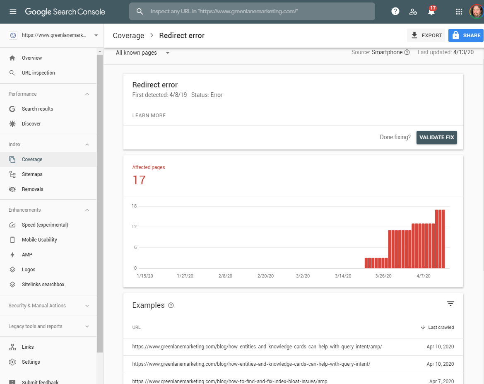The image size is (484, 384).
Task: Click the EXPORT button
Action: (426, 35)
